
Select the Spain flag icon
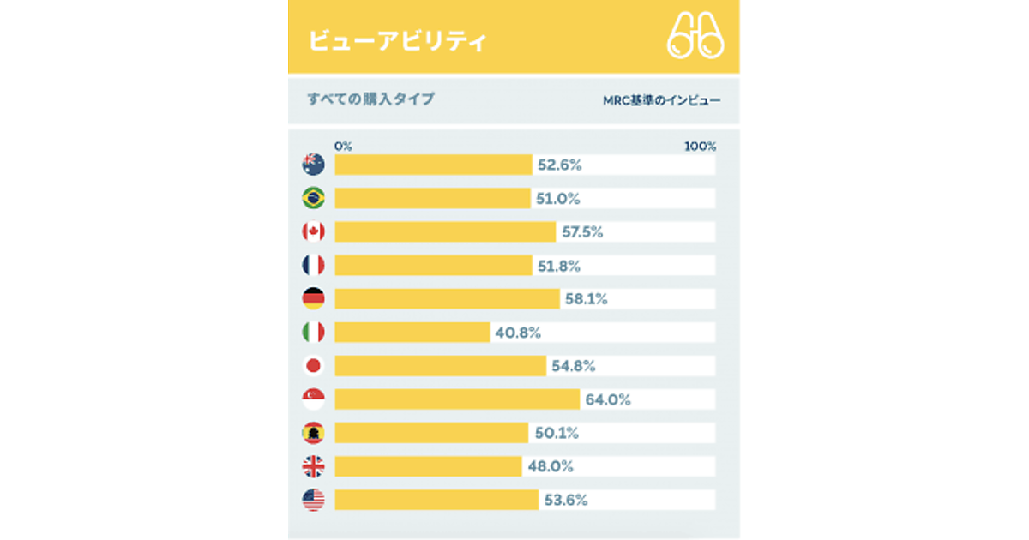pyautogui.click(x=313, y=433)
